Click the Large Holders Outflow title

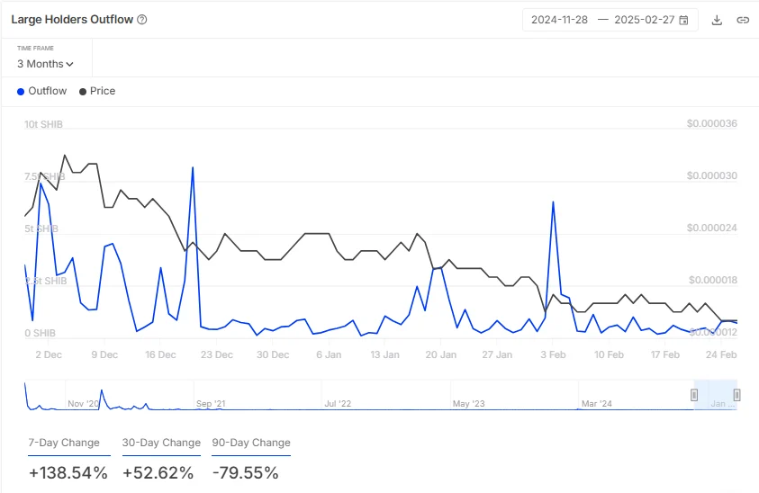(71, 20)
